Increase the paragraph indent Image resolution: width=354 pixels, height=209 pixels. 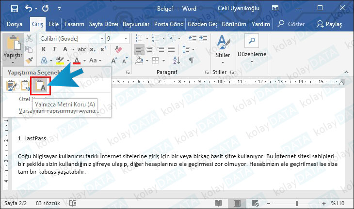click(x=203, y=38)
